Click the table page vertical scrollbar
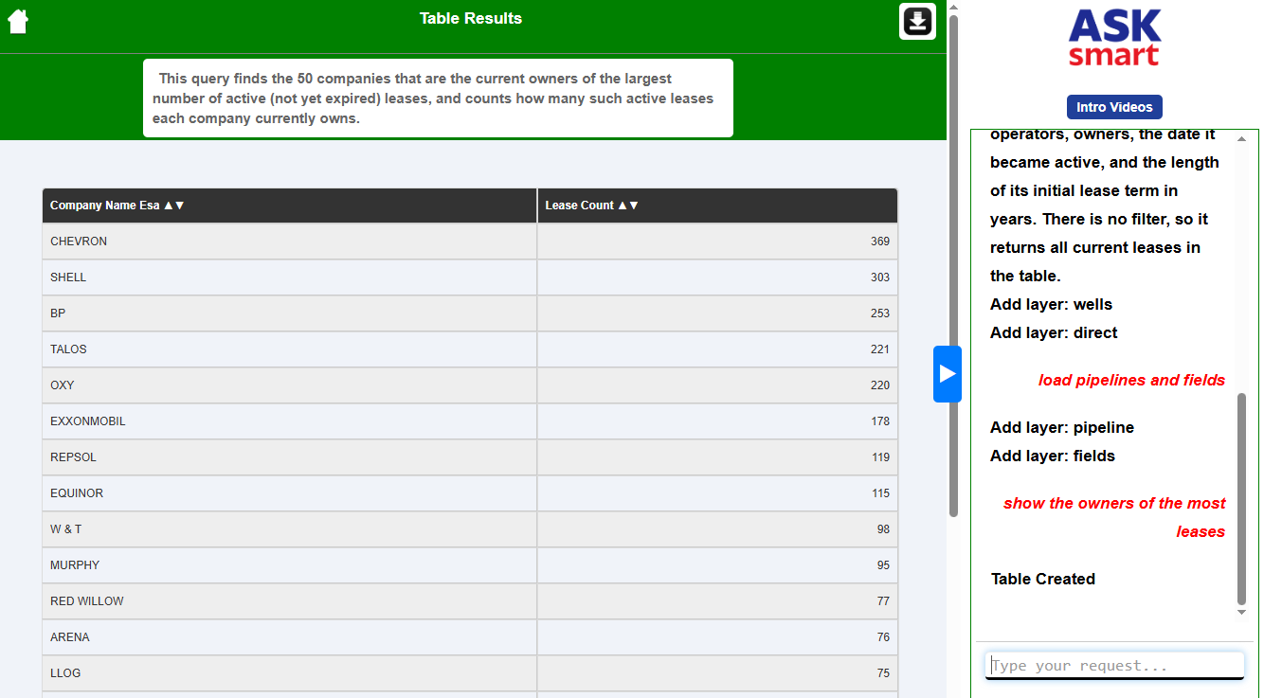 click(x=953, y=265)
